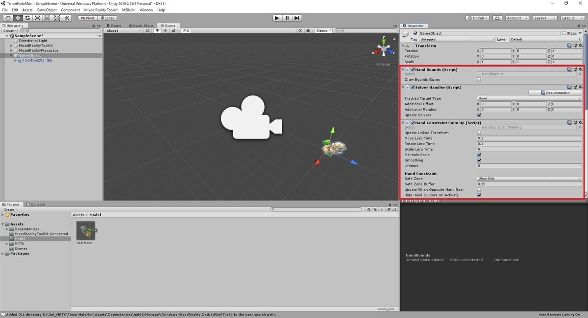The image size is (588, 318).
Task: Toggle scene audio speaker icon
Action: coord(165,30)
